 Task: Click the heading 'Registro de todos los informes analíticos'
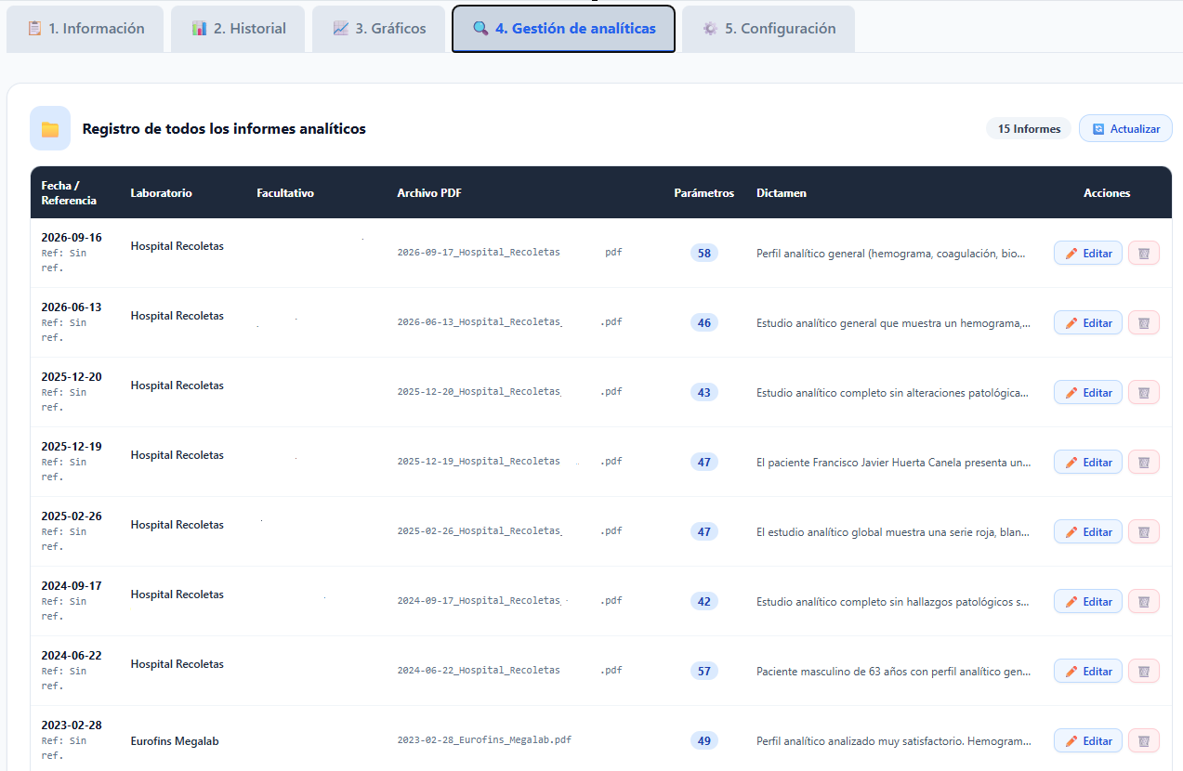[224, 129]
